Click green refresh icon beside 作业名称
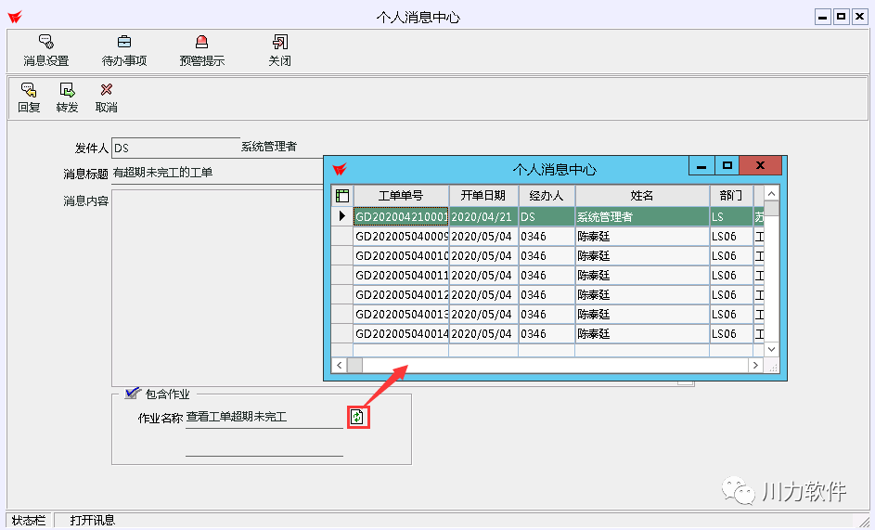 357,418
